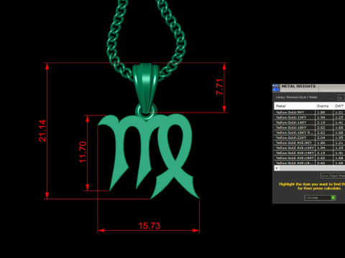The image size is (345, 258).
Task: Select the green Virgo pendant model
Action: (149, 156)
